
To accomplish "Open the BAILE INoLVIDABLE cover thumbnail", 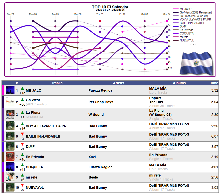I will (10, 136).
